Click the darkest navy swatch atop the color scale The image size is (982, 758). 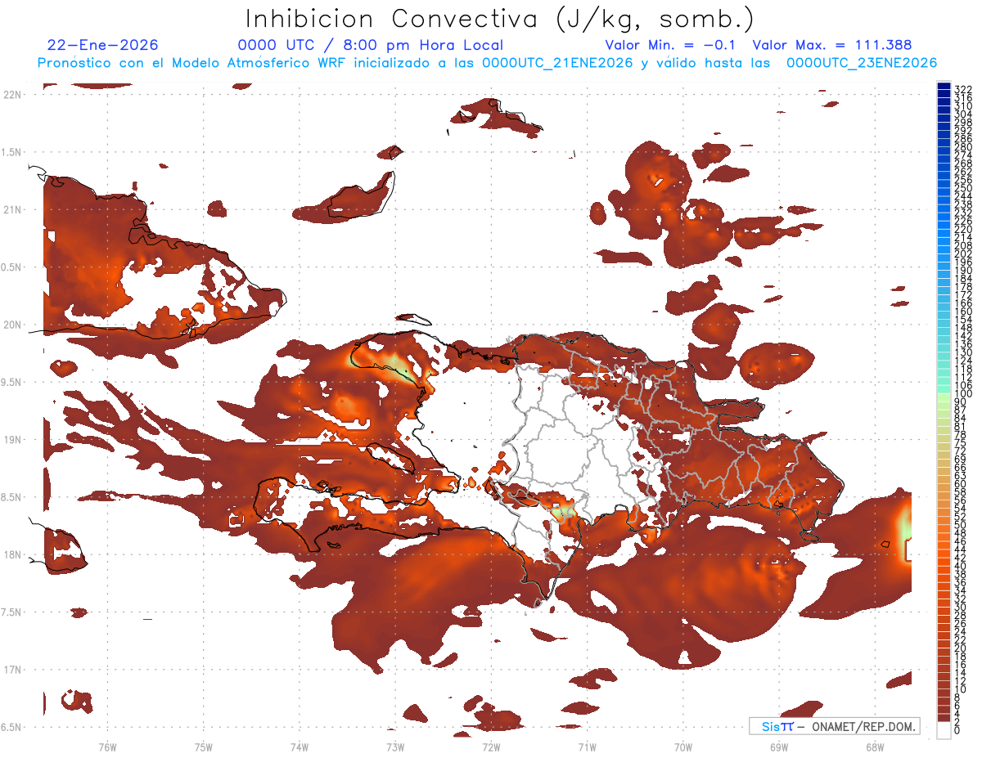coord(944,86)
